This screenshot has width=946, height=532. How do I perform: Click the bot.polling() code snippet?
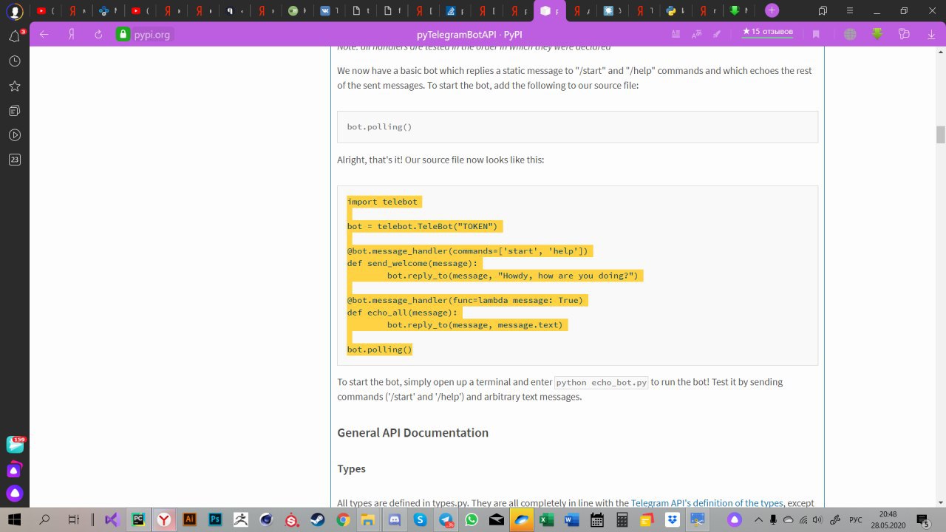click(577, 126)
